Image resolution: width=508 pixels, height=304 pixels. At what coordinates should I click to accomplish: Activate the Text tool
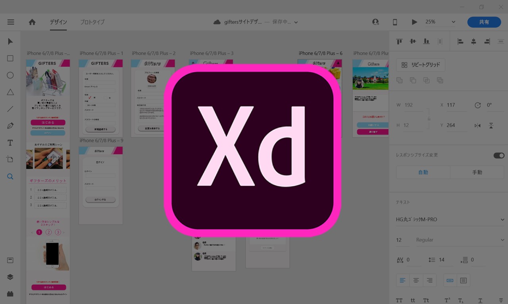pos(10,143)
